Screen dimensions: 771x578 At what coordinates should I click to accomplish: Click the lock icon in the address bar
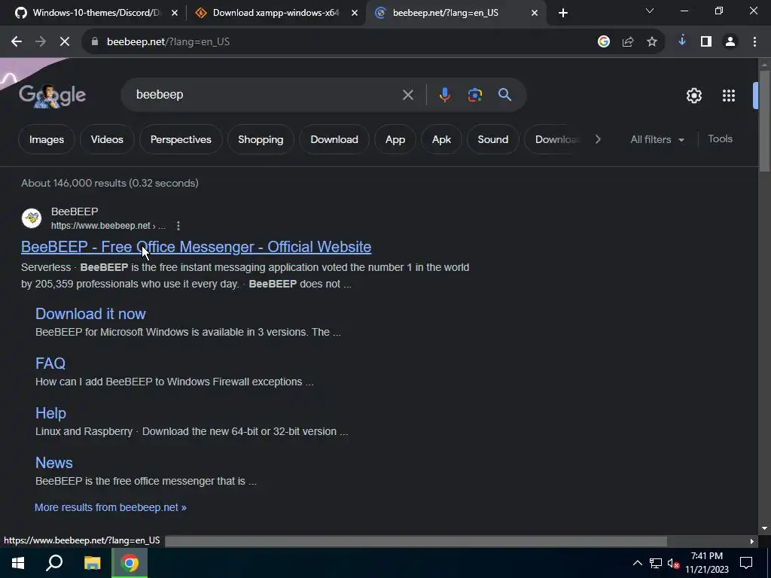coord(95,42)
